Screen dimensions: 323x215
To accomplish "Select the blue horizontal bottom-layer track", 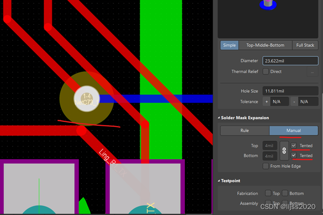I will click(x=156, y=99).
